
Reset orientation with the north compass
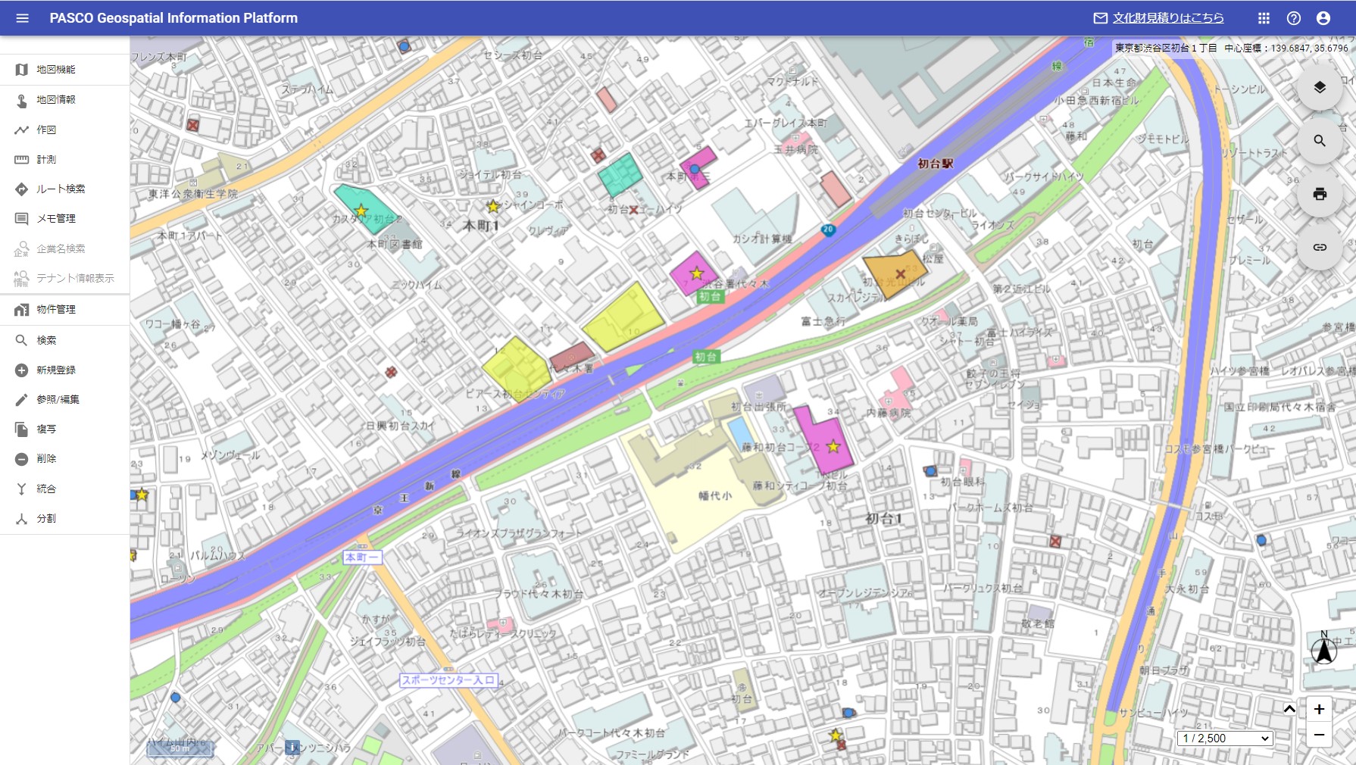(x=1324, y=648)
